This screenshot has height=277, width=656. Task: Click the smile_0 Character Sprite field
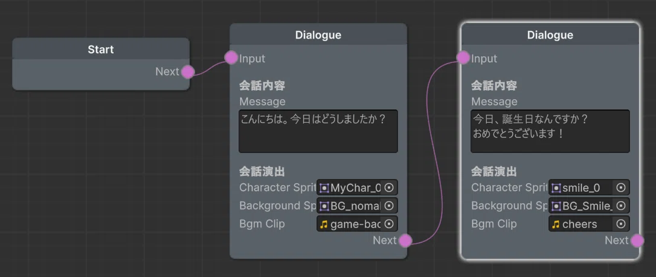pyautogui.click(x=589, y=187)
